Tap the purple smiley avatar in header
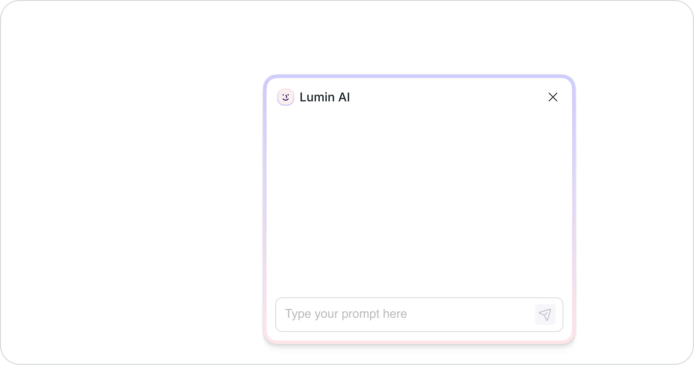Image resolution: width=694 pixels, height=365 pixels. coord(286,97)
